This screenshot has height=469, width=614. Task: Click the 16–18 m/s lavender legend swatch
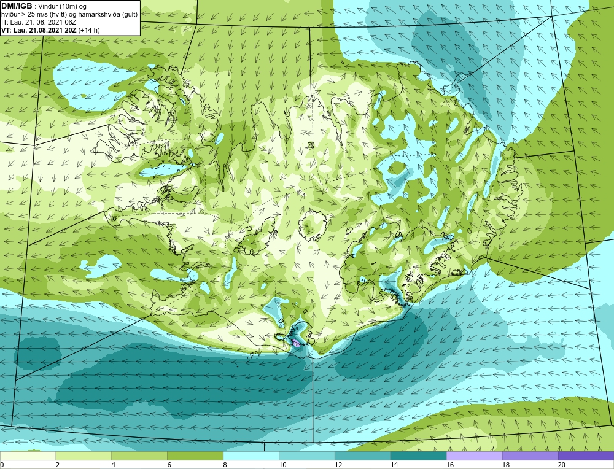click(x=474, y=455)
